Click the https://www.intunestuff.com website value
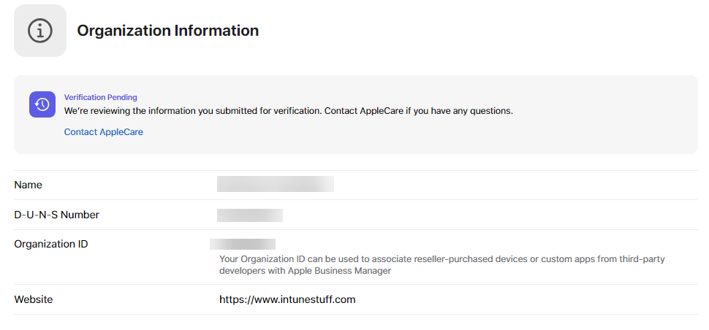The image size is (709, 330). tap(287, 299)
